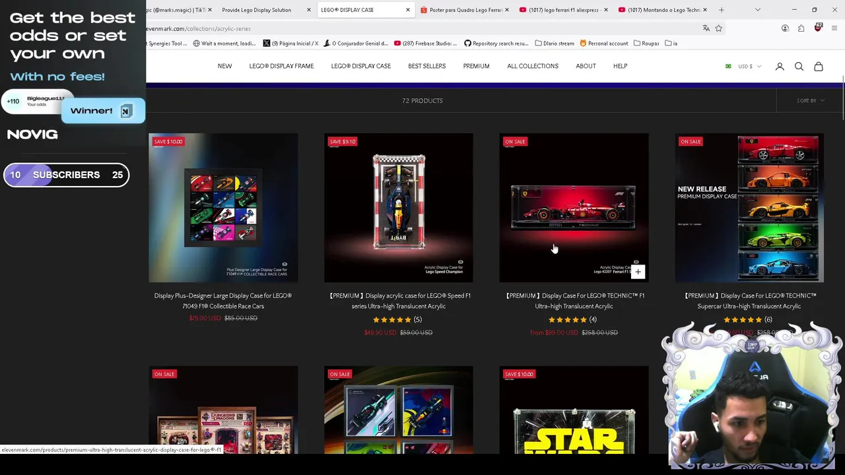Open the browser hamburger menu
The image size is (845, 475).
point(834,28)
